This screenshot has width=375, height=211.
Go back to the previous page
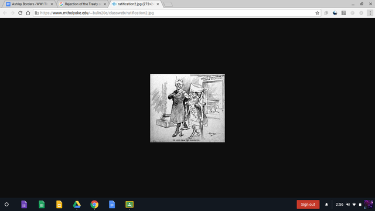5,13
